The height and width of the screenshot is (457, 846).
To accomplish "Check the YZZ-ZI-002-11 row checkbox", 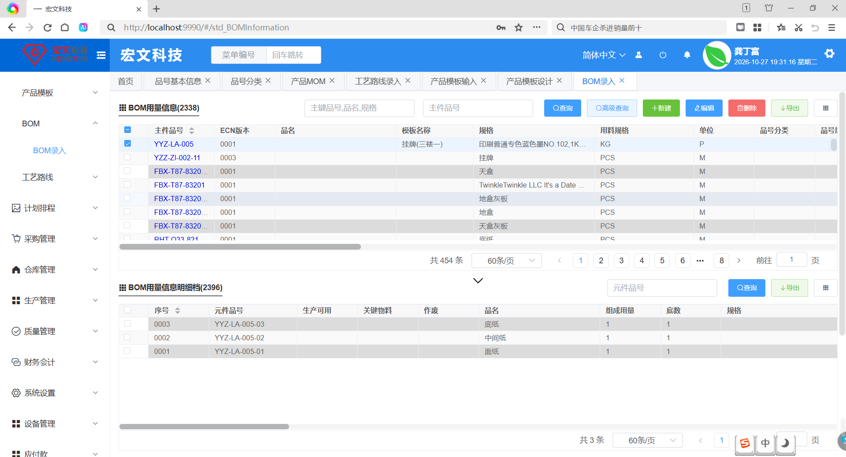I will tap(127, 157).
